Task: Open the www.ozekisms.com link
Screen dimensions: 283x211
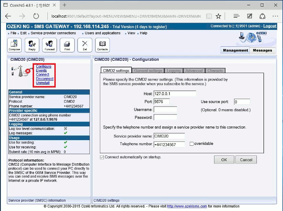Action: [187, 206]
